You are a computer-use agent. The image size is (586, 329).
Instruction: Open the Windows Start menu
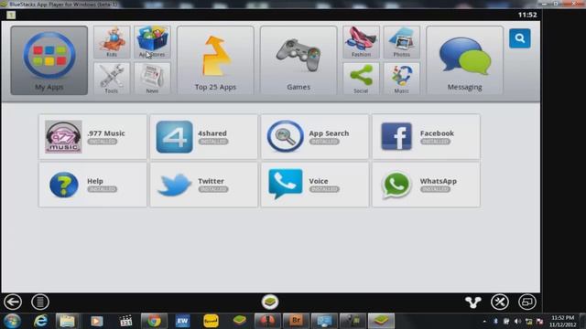pos(12,321)
